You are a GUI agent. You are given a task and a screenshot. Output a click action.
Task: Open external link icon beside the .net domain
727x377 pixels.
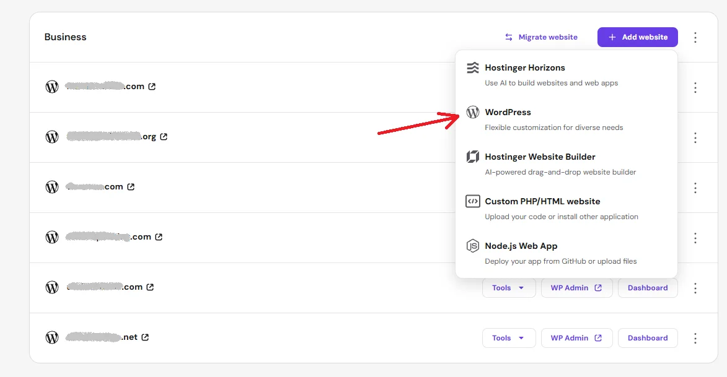click(x=145, y=337)
